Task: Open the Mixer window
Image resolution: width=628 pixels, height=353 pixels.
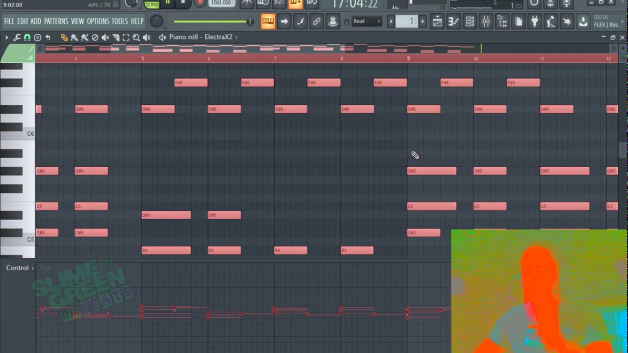Action: click(x=486, y=22)
